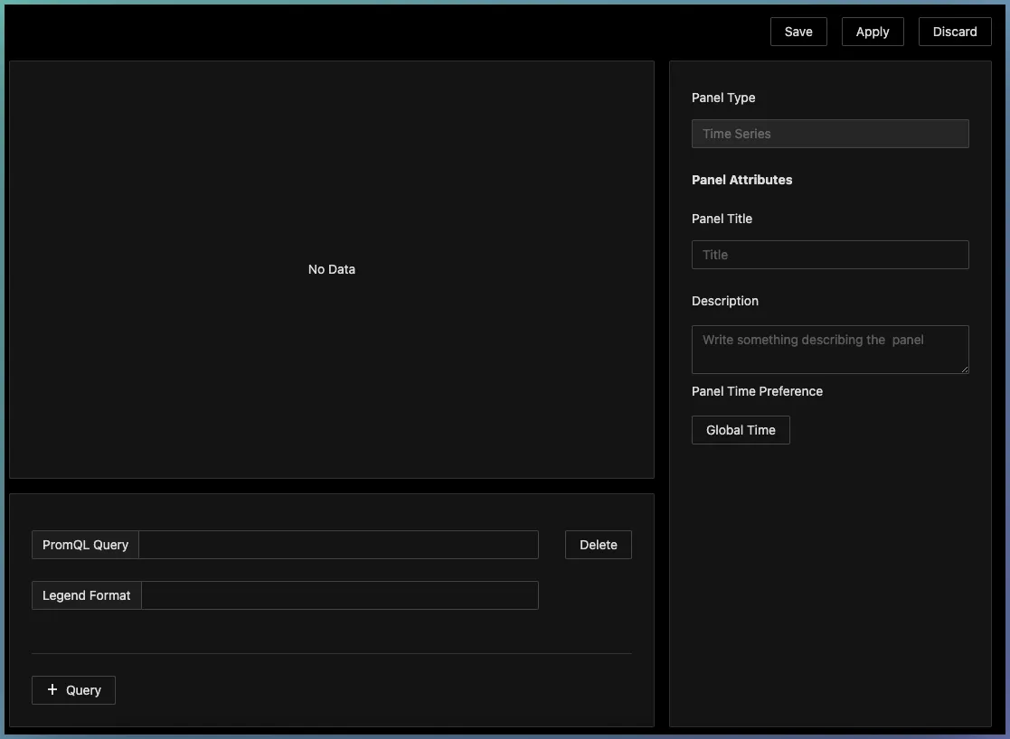The height and width of the screenshot is (739, 1010).
Task: Click the No Data graph preview area
Action: tap(331, 269)
